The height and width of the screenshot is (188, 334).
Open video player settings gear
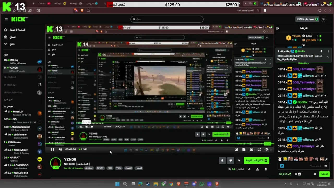[x=267, y=149]
